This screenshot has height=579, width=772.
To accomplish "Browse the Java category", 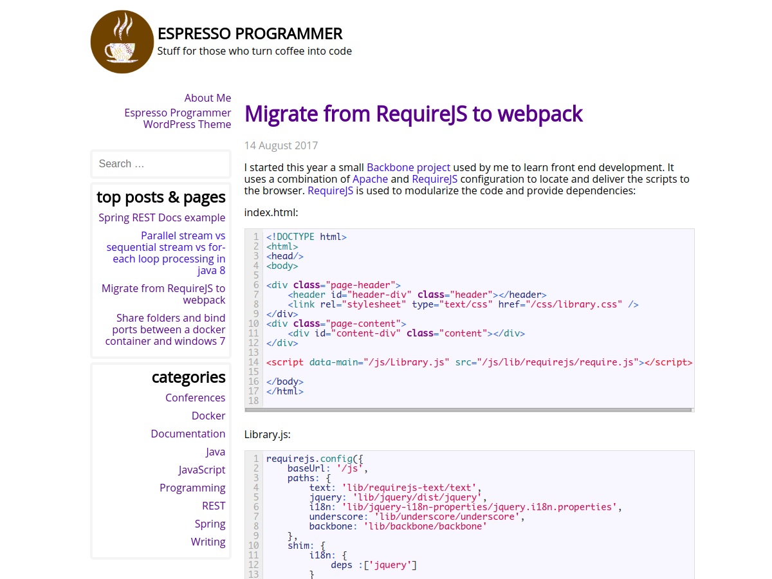I will [216, 452].
